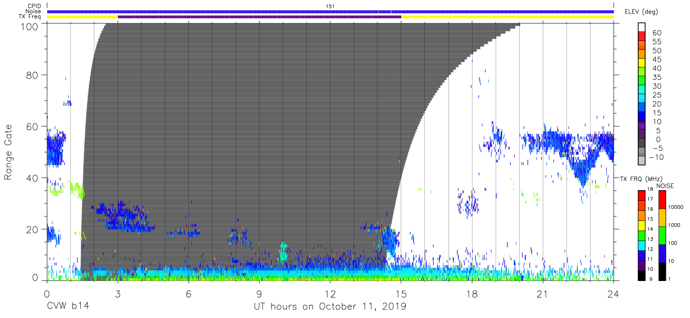
Task: Click the y-axis tick label 100
Action: (30, 26)
